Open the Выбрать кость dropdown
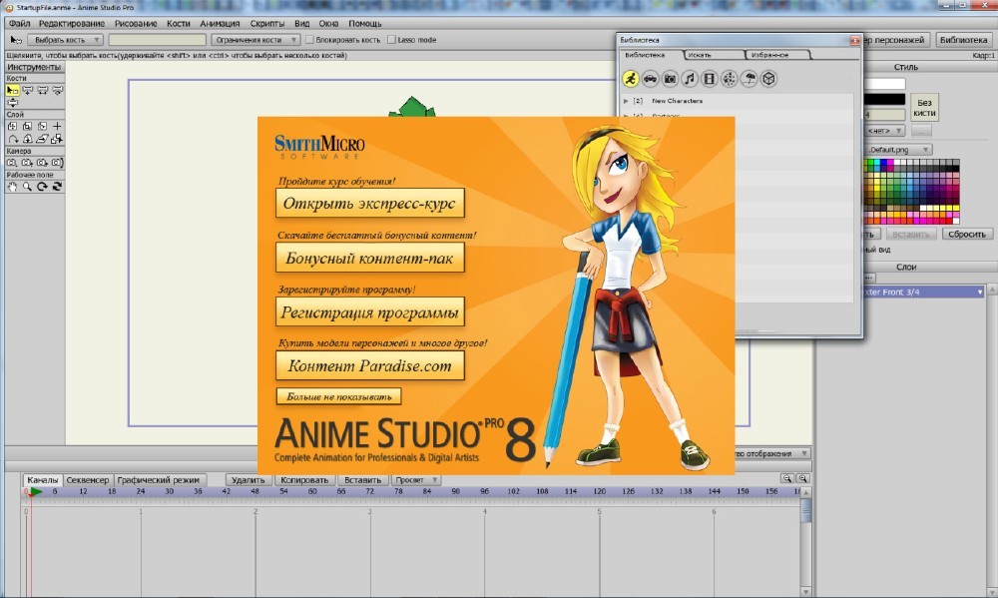 65,40
